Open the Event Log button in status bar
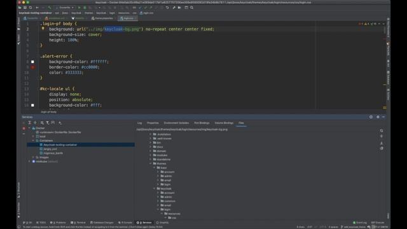407x229 pixels. coord(360,223)
